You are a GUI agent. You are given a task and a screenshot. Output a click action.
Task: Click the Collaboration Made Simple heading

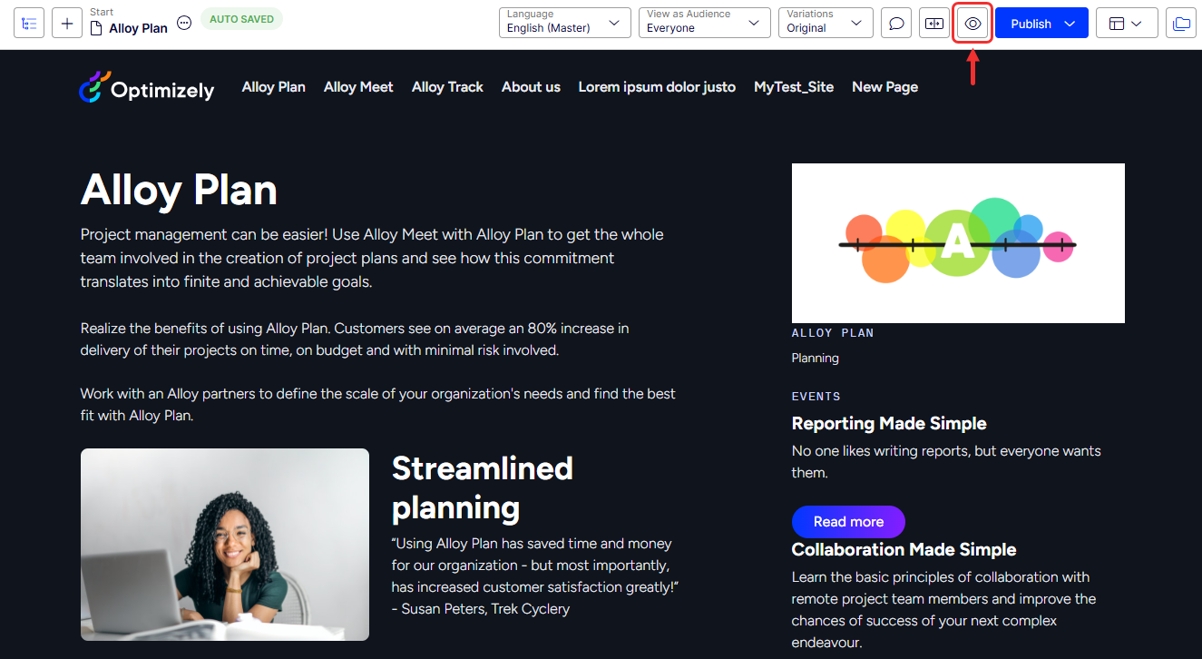[x=904, y=550]
